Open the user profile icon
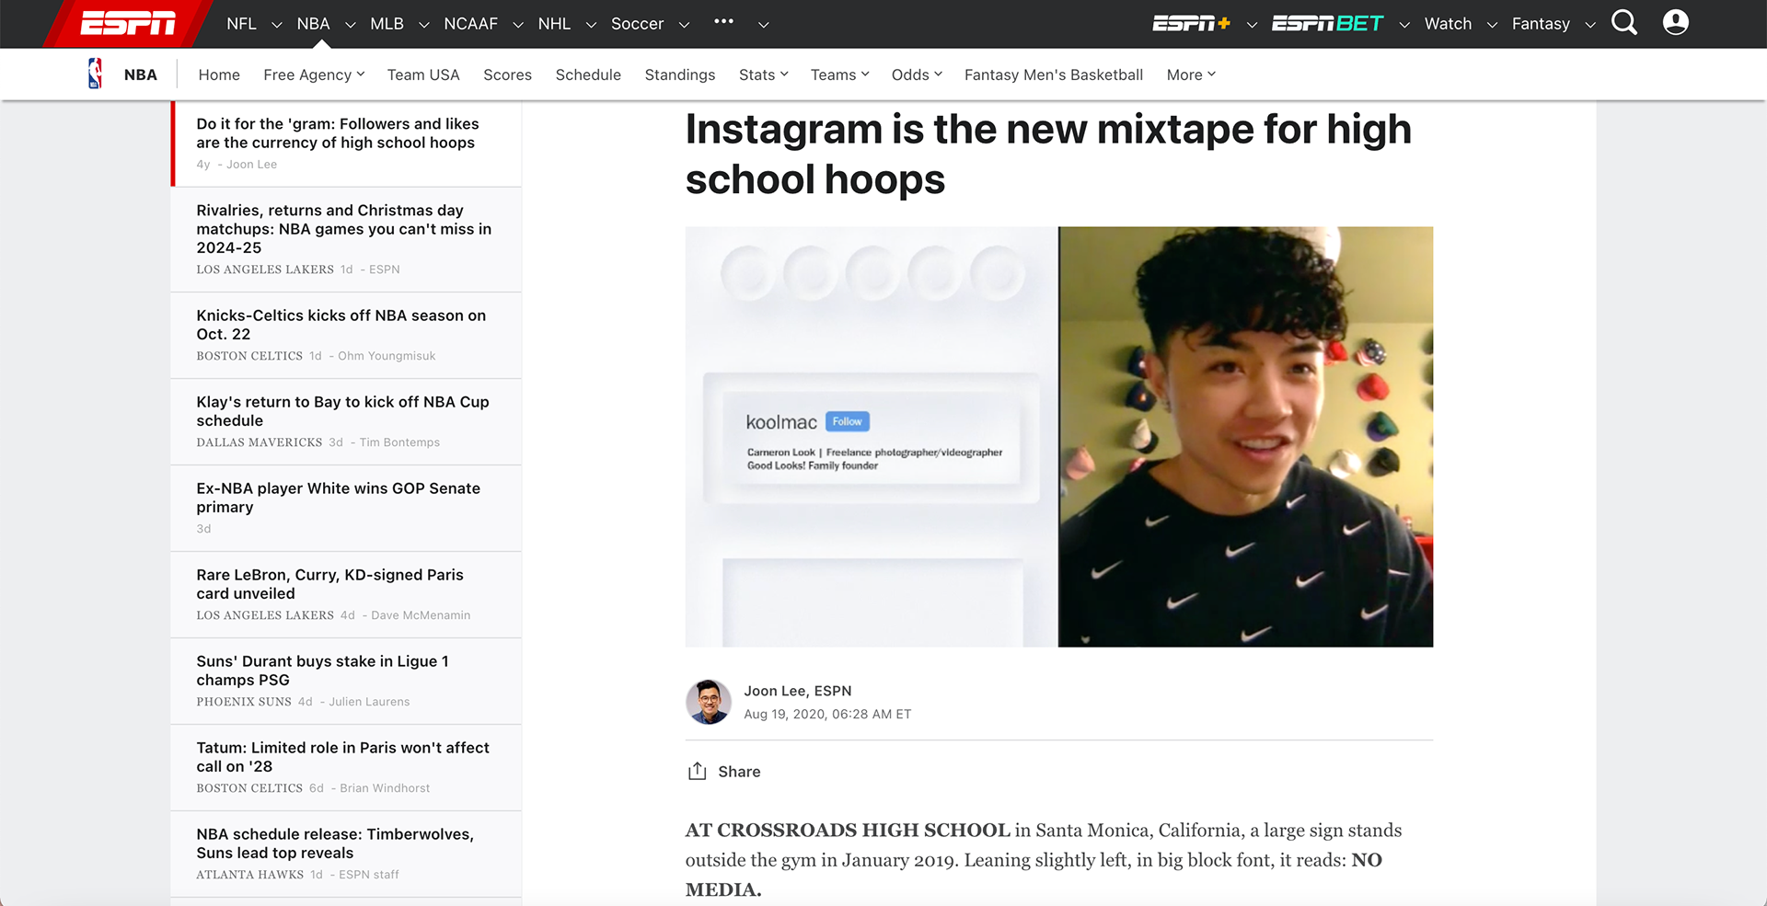 (1676, 23)
